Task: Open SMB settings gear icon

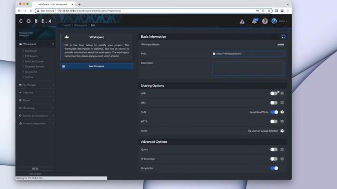Action: pos(282,112)
